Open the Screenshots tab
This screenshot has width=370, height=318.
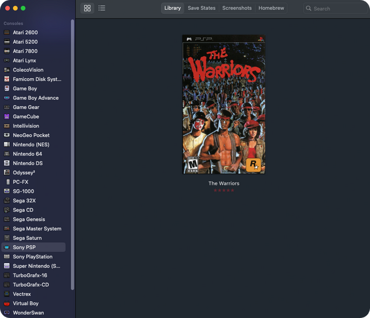pos(237,8)
